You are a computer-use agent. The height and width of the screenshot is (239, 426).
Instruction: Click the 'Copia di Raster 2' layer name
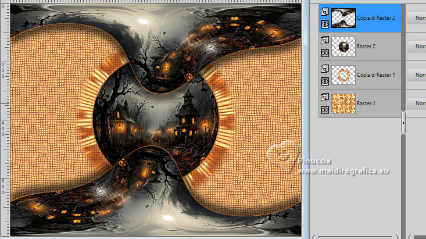coord(376,18)
